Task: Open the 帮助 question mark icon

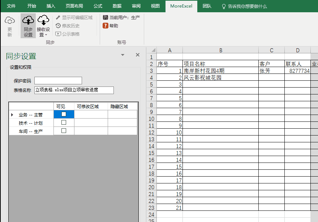Action: pyautogui.click(x=105, y=26)
